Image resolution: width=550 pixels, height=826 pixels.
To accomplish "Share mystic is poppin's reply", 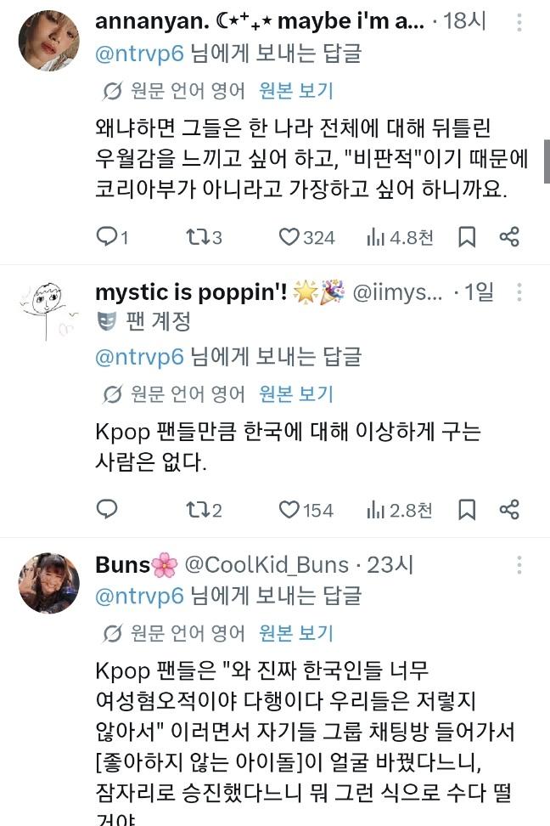I will 509,509.
